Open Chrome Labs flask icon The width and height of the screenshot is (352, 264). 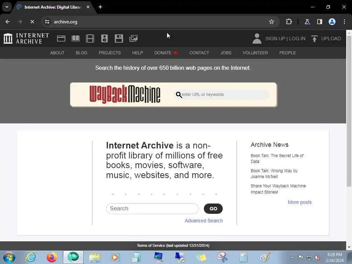(307, 22)
